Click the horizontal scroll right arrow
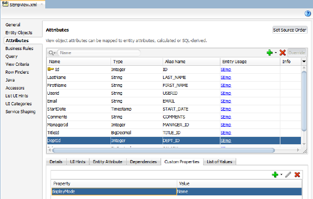Image resolution: width=313 pixels, height=199 pixels. click(298, 150)
